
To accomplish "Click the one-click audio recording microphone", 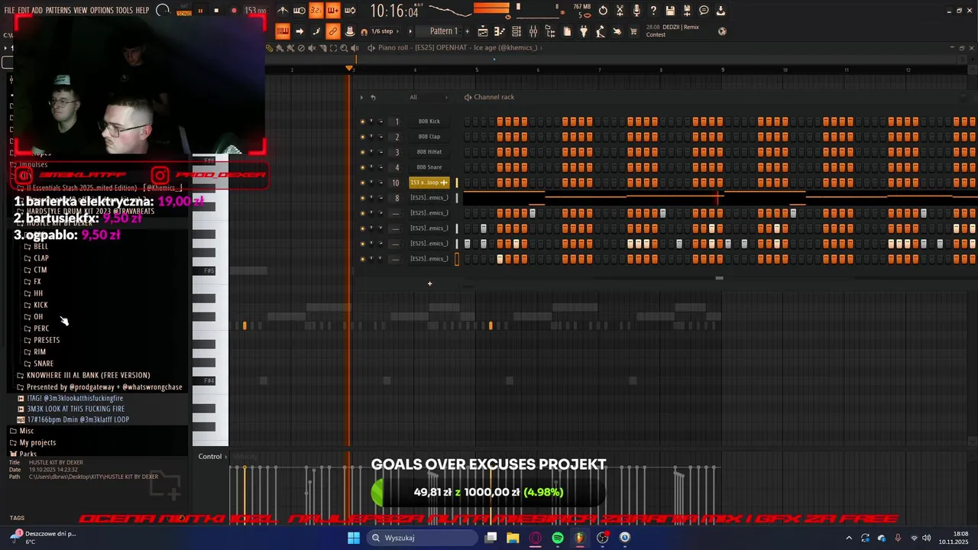I will coord(636,11).
